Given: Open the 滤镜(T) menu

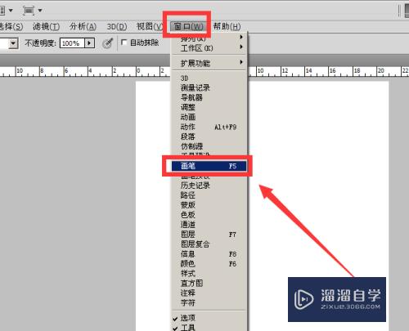Looking at the screenshot, I should pos(46,26).
